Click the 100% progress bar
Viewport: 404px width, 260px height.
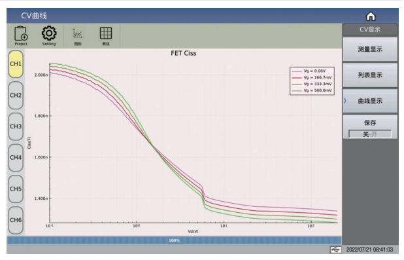pos(174,240)
